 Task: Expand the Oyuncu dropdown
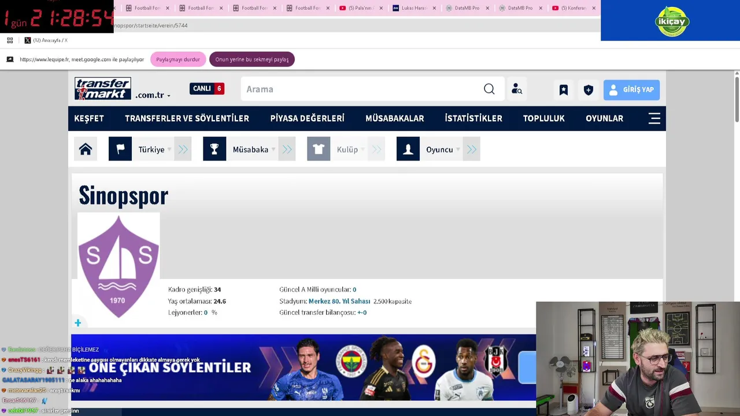443,149
